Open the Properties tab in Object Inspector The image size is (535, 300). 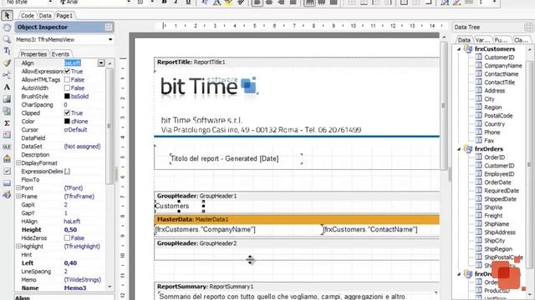33,54
